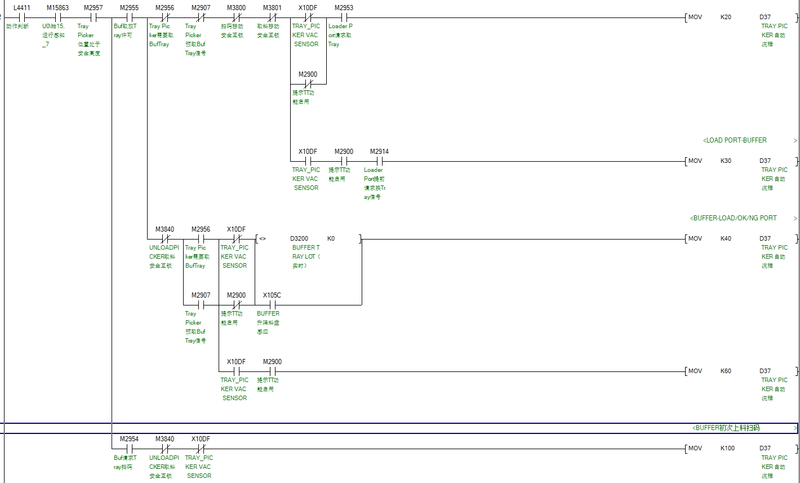Click the M2955 contact symbol

tap(129, 17)
